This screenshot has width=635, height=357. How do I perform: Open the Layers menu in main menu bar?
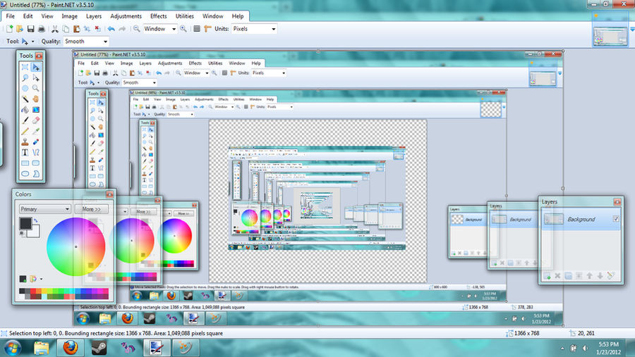click(x=94, y=16)
